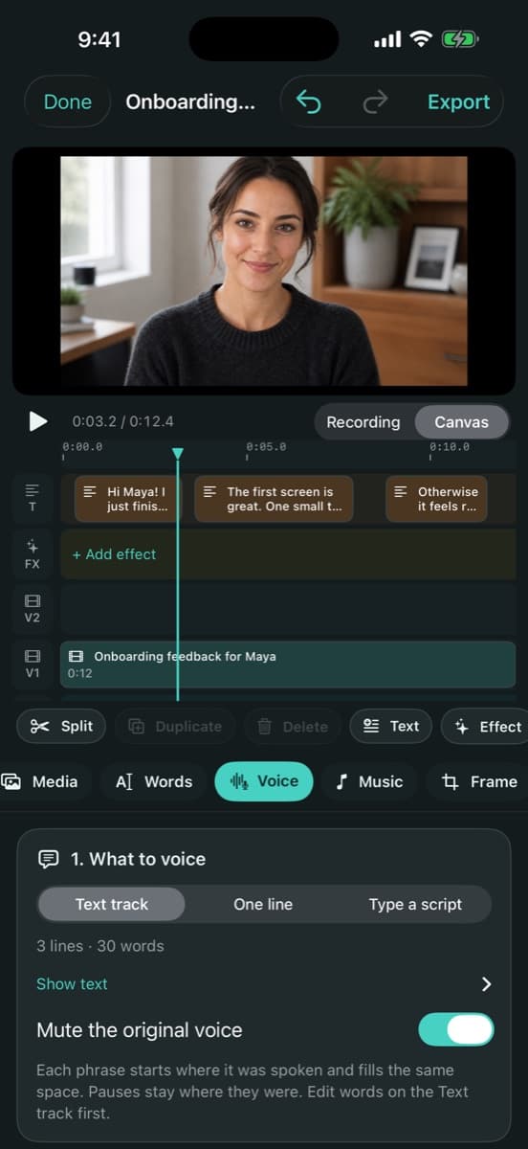Tap the cellular signal bars
The height and width of the screenshot is (1149, 528).
pyautogui.click(x=387, y=40)
